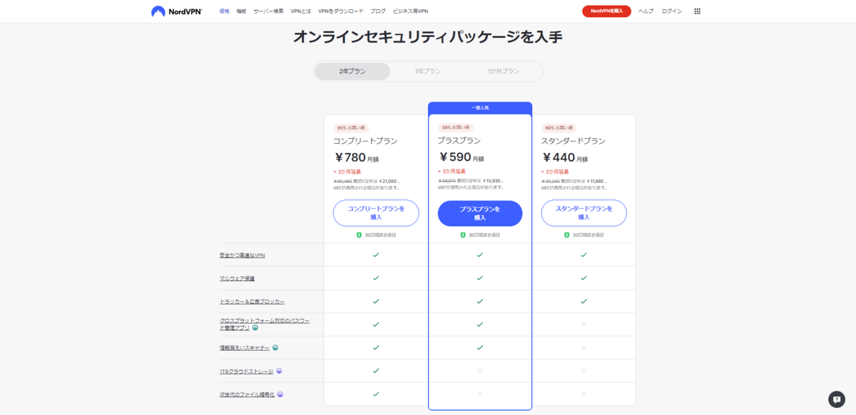The height and width of the screenshot is (415, 856).
Task: Click the shield icon under コンプリートプラン purchase button
Action: tap(359, 235)
